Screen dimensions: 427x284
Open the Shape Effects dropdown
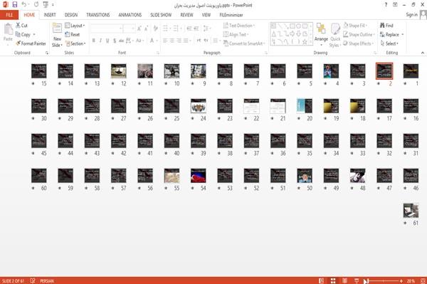coord(359,43)
